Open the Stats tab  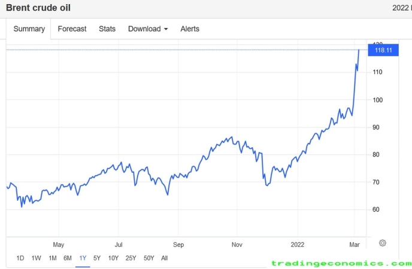(x=107, y=29)
